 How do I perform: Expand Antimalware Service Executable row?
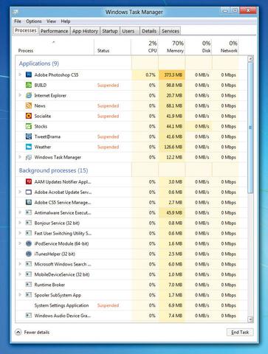20,212
